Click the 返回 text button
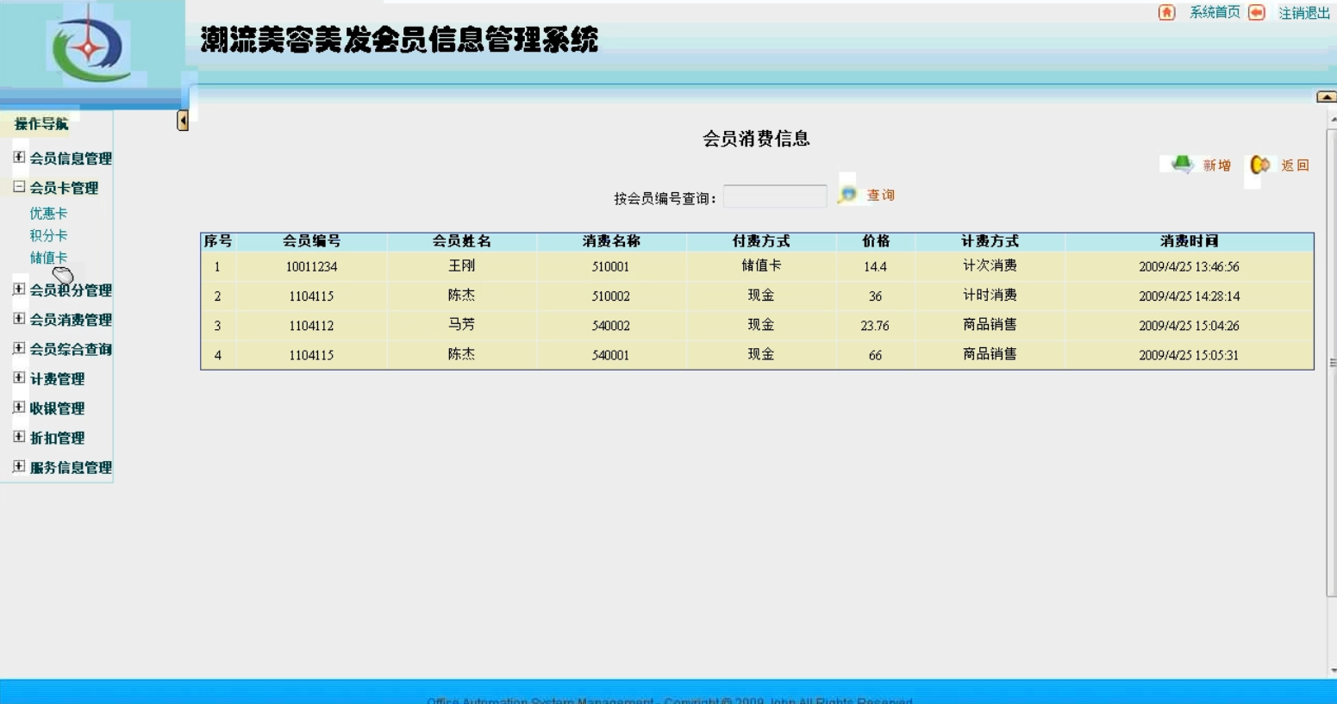 [x=1295, y=165]
